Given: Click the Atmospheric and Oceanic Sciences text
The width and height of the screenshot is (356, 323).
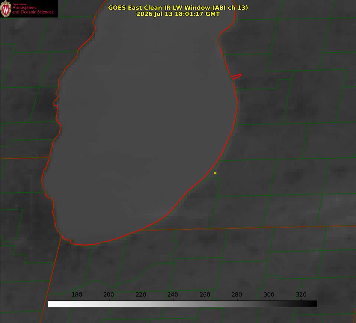Looking at the screenshot, I should [33, 10].
